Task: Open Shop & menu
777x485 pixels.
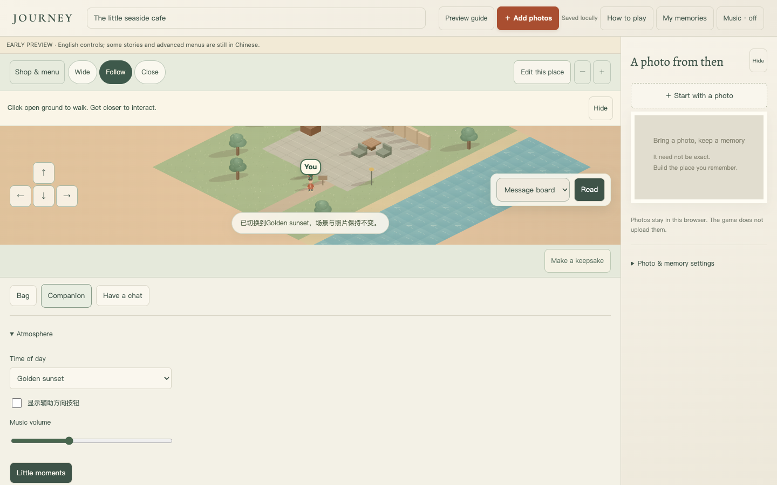Action: [x=37, y=72]
